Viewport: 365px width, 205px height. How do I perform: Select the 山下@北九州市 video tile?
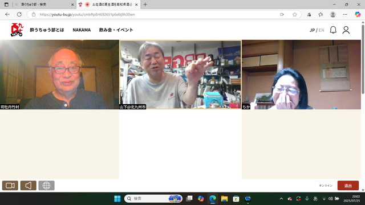pos(180,75)
